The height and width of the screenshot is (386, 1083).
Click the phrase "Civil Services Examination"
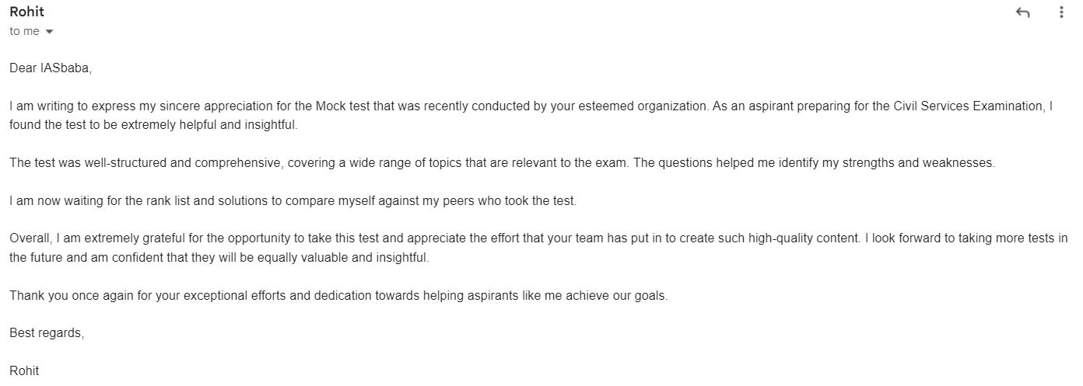[x=968, y=106]
